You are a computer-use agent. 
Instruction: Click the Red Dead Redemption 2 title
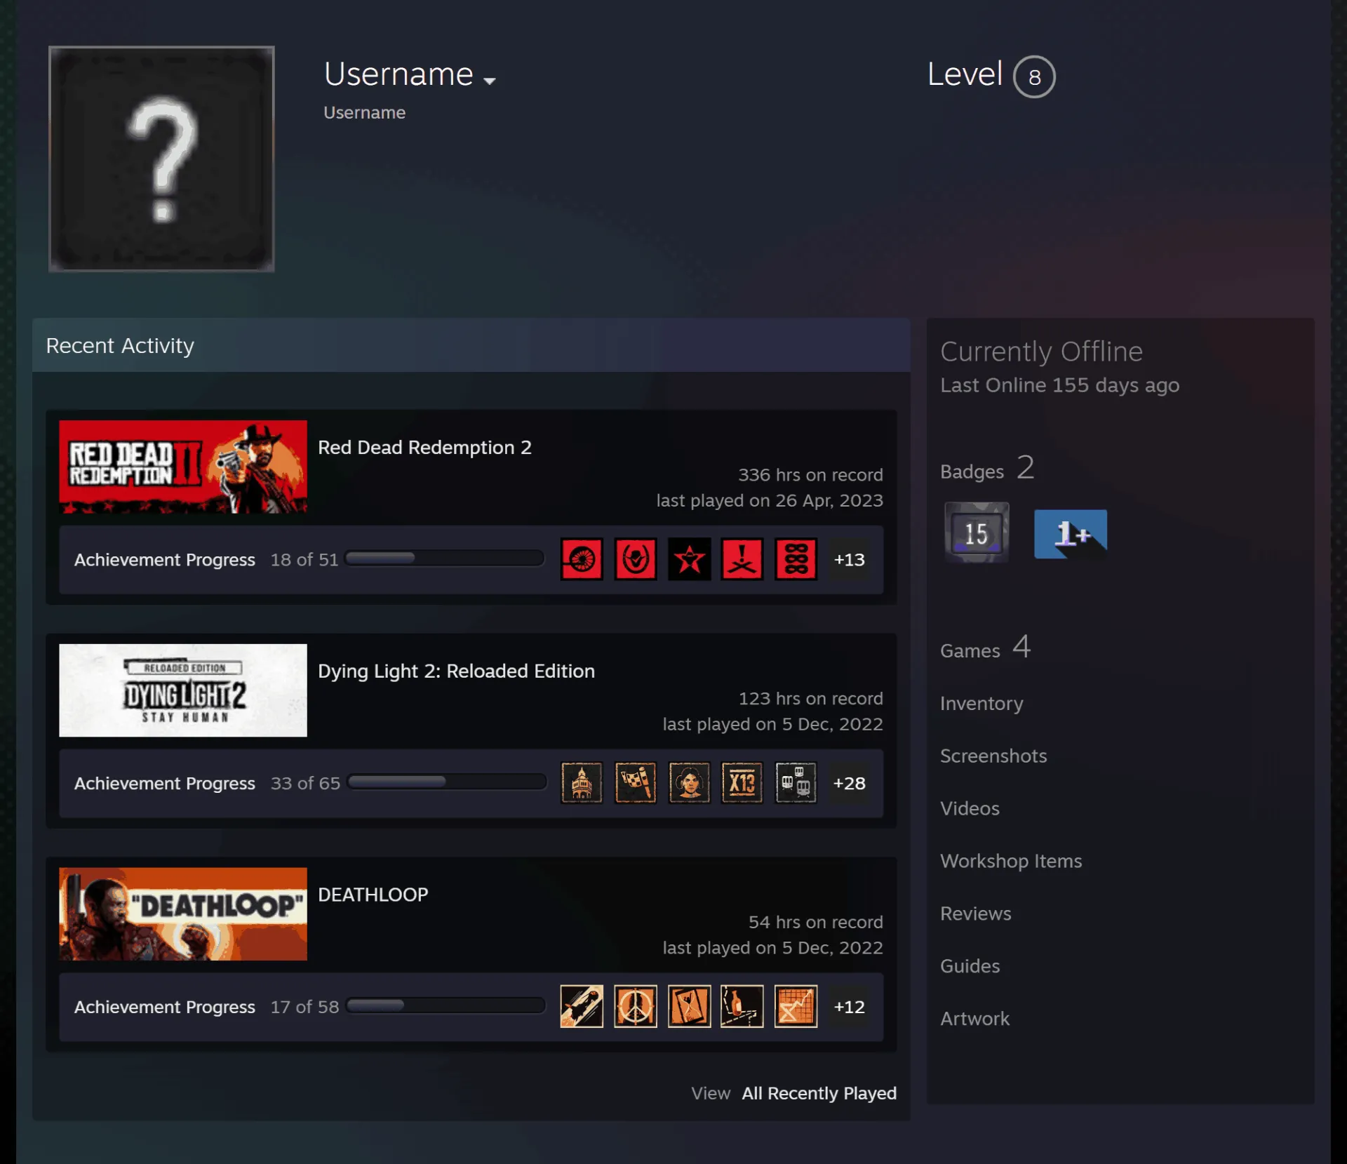click(424, 448)
